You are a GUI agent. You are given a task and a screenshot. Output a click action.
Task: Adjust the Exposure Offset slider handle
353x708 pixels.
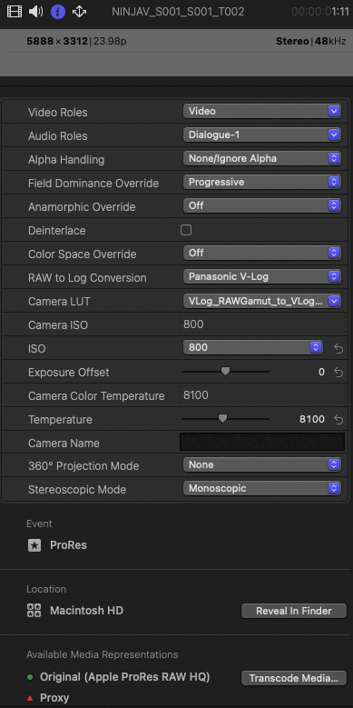pos(225,371)
